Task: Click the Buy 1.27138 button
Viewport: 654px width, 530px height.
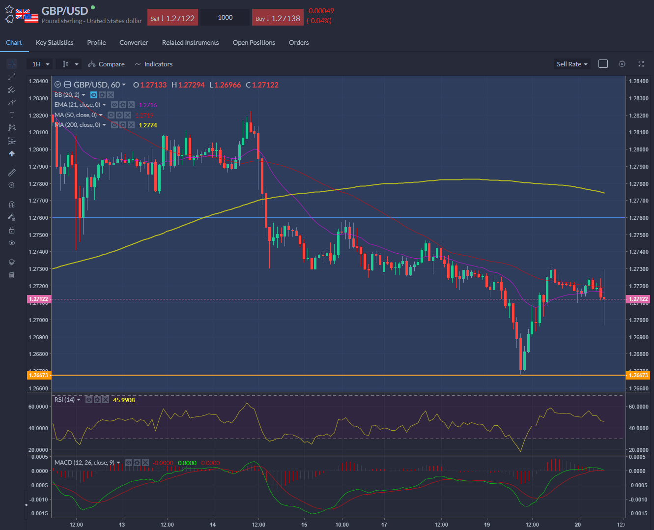Action: point(278,18)
